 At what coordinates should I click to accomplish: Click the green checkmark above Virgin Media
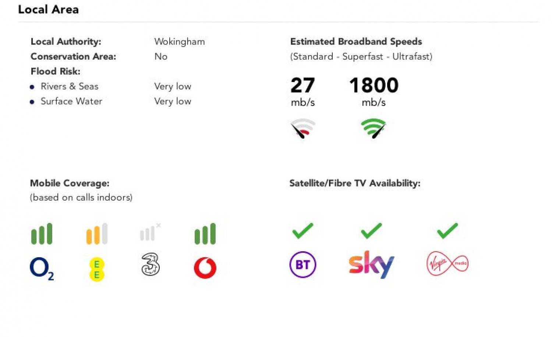(447, 231)
